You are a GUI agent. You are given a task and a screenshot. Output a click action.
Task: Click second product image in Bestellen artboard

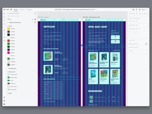48,69
